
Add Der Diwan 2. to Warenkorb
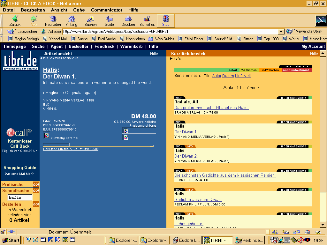pos(293,146)
